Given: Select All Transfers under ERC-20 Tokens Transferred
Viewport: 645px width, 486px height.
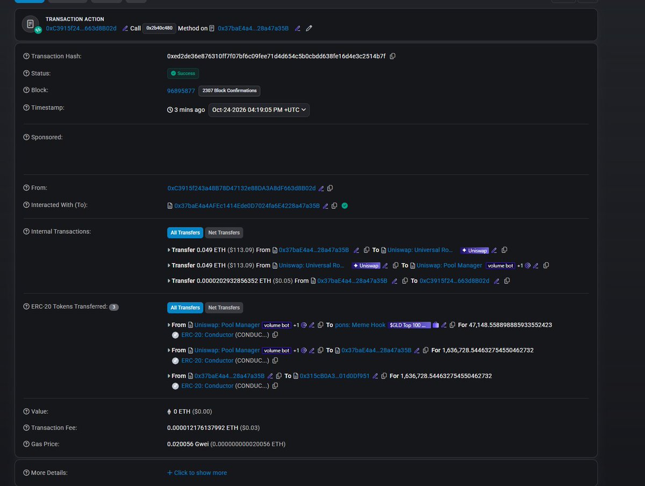Looking at the screenshot, I should tap(185, 308).
